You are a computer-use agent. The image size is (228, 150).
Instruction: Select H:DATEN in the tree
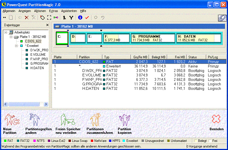click(37, 68)
